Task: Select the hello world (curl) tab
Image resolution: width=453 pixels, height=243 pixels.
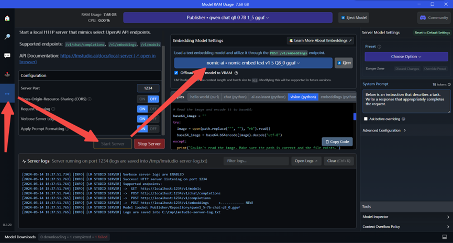Action: (205, 97)
